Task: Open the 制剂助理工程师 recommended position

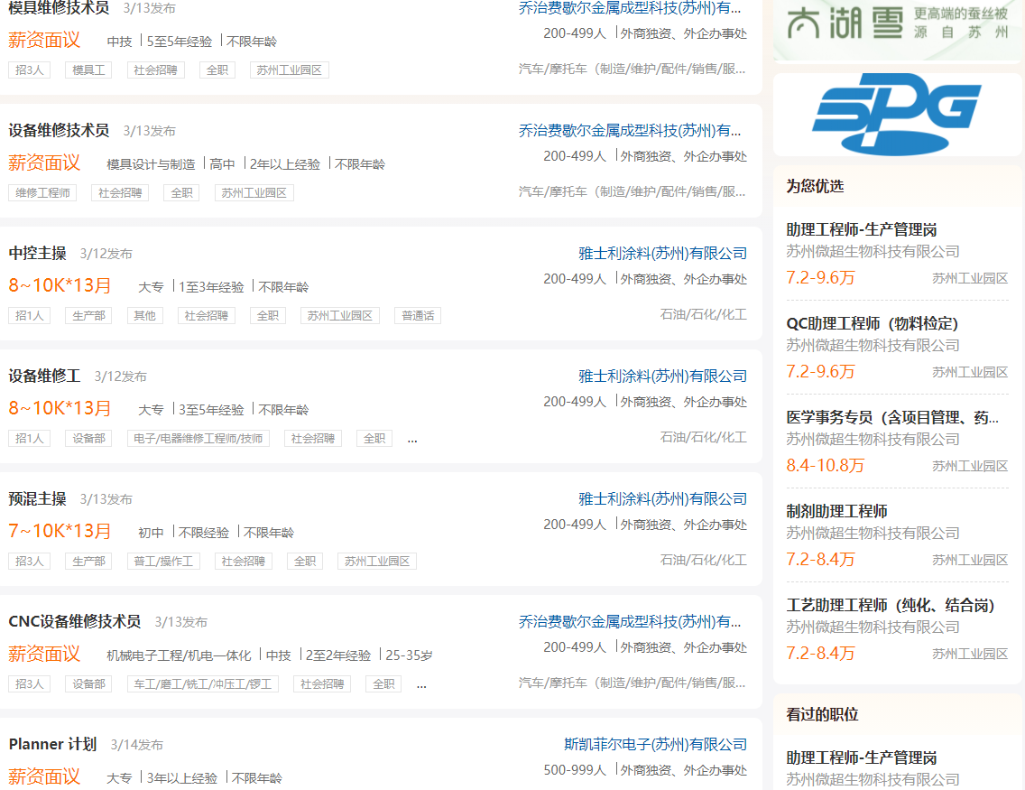Action: click(836, 511)
